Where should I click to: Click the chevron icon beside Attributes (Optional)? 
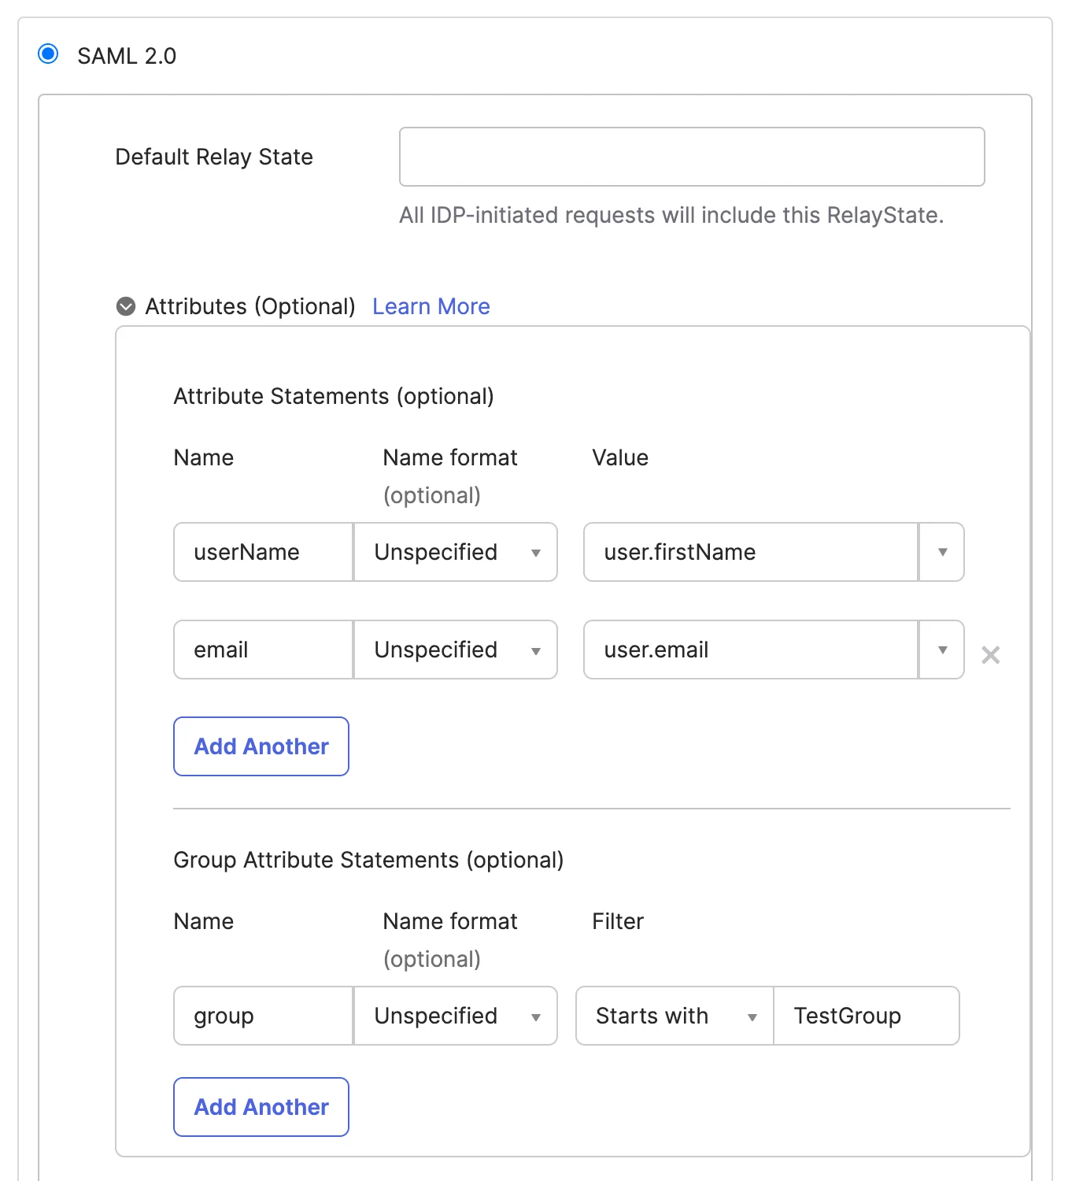point(125,306)
